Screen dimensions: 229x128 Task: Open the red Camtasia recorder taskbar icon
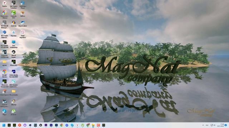pos(98,125)
